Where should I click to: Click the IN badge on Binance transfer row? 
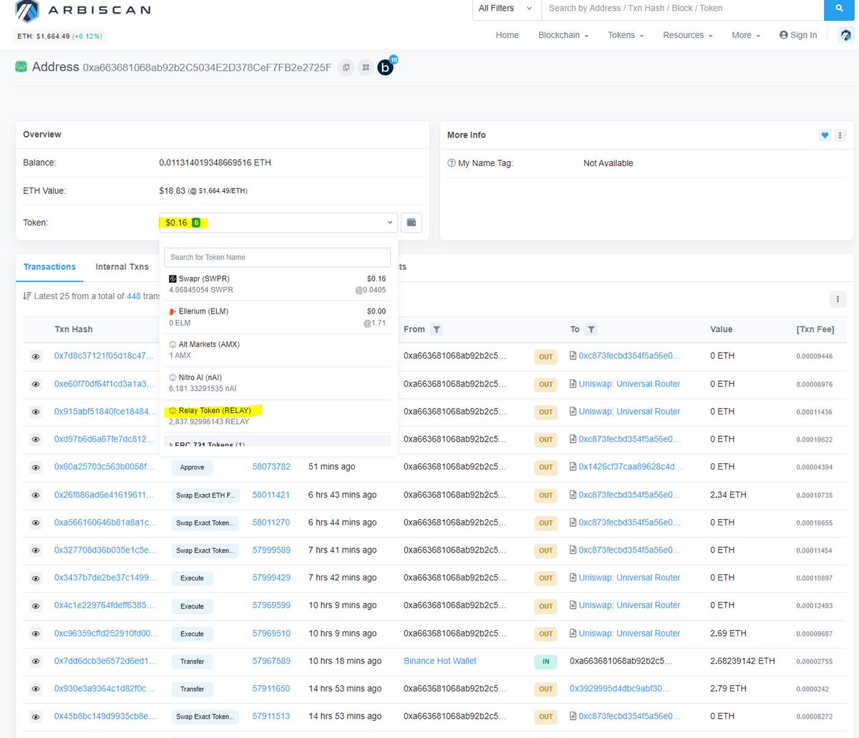[x=545, y=661]
